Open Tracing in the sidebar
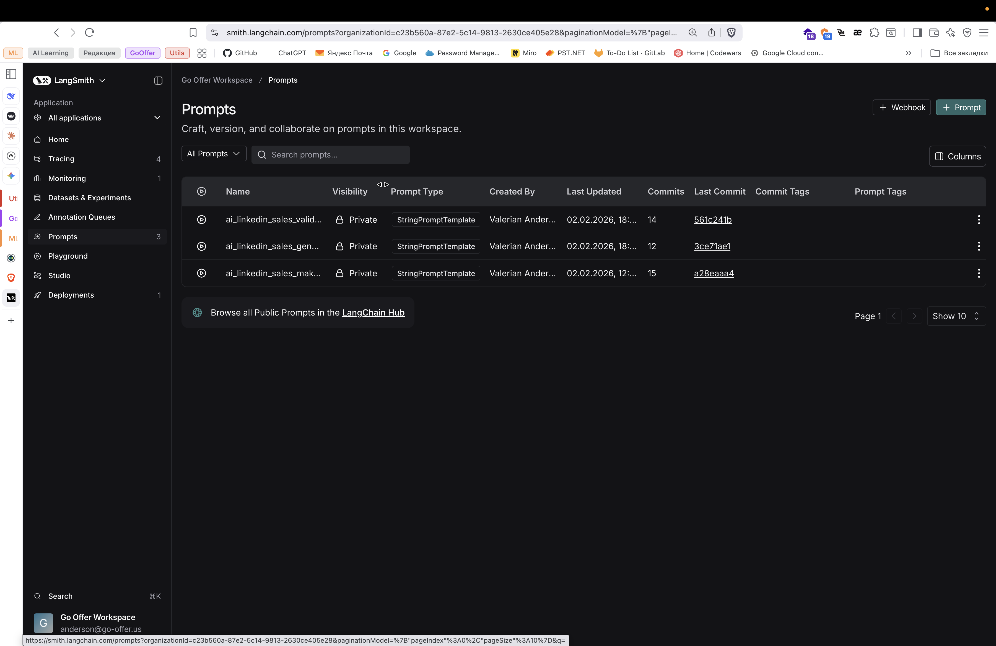Viewport: 996px width, 646px height. coord(61,159)
